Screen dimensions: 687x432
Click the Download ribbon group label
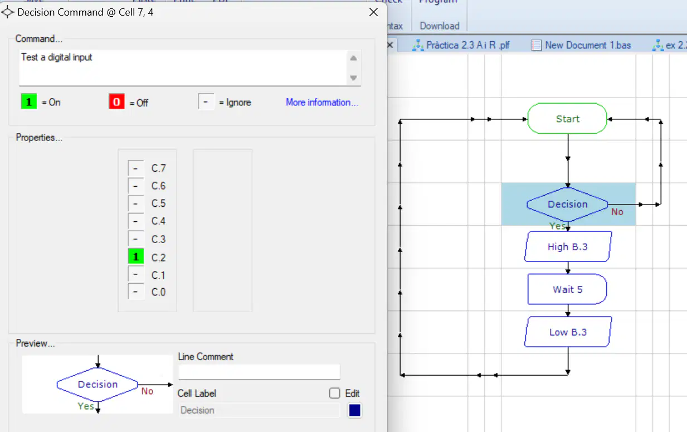[x=440, y=26]
